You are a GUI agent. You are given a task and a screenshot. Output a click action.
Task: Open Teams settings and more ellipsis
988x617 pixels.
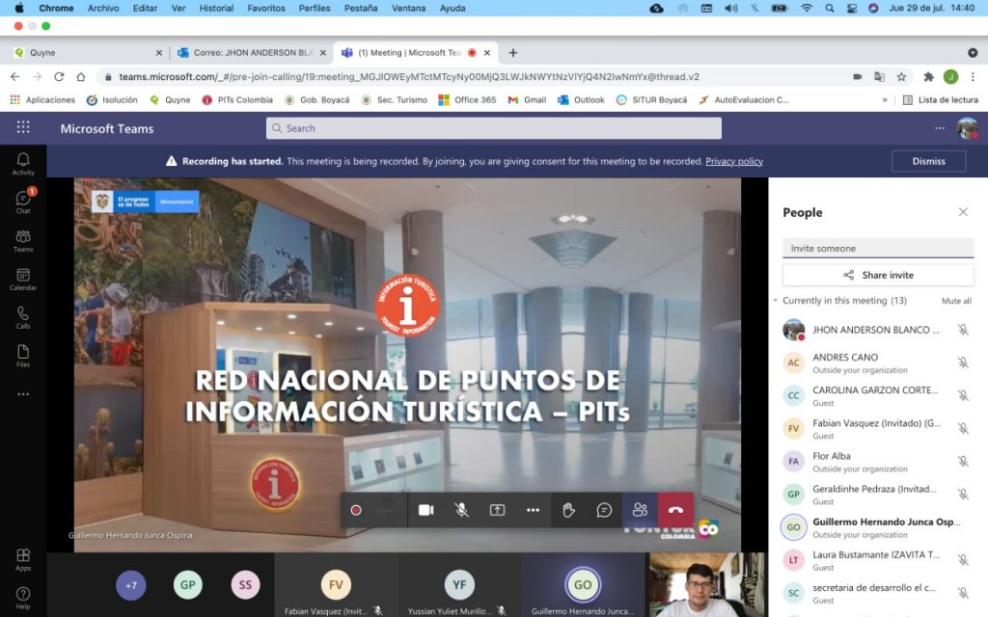coord(940,128)
